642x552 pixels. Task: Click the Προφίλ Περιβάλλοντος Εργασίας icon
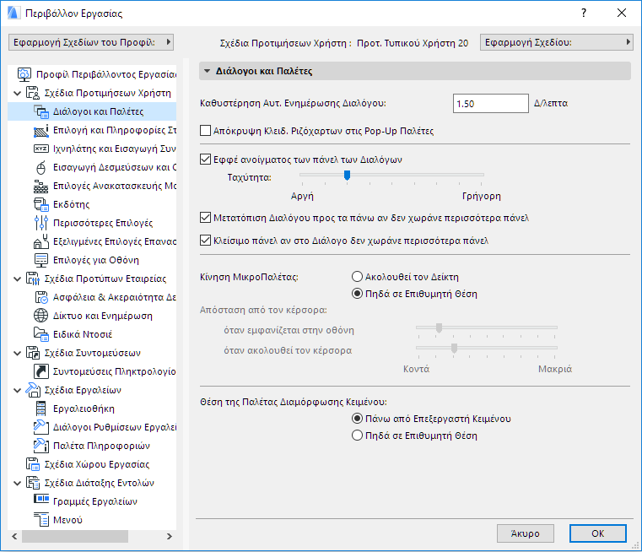pos(24,74)
